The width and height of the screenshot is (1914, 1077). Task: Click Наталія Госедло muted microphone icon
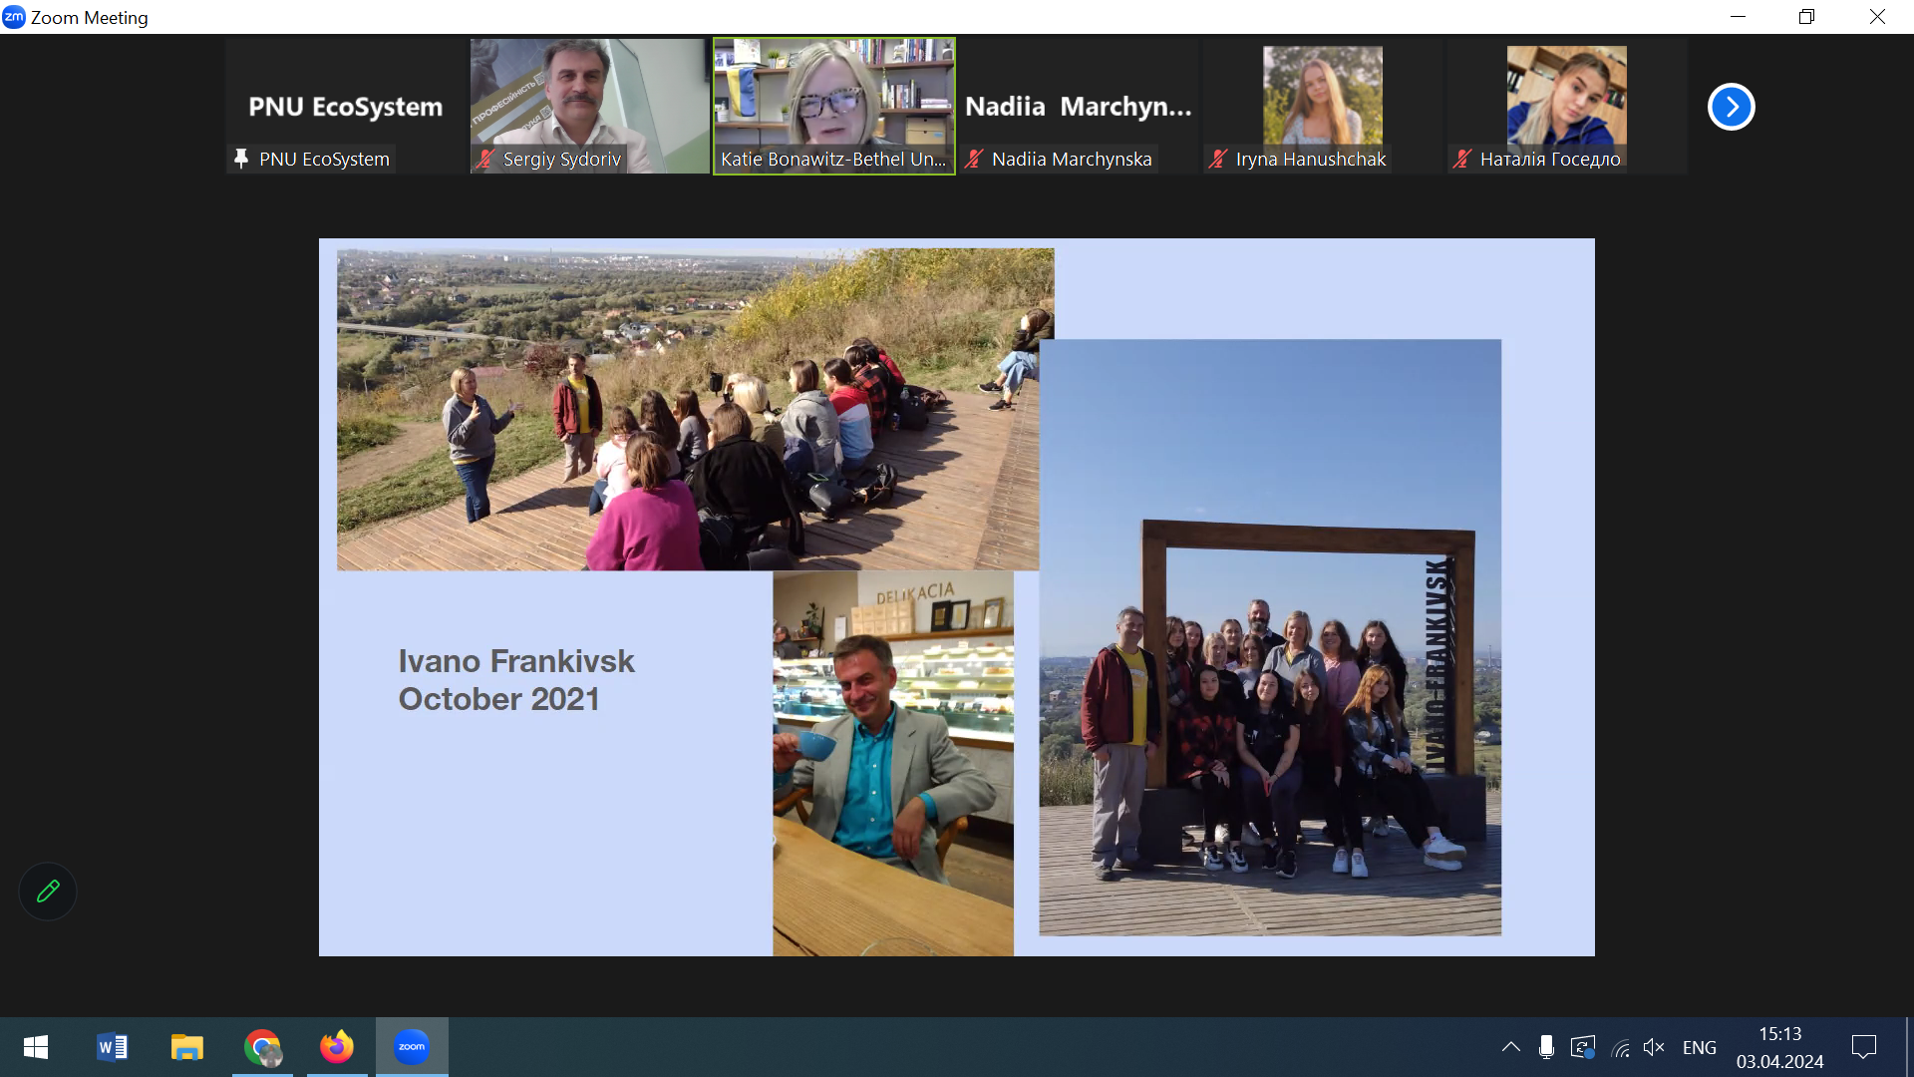tap(1461, 159)
